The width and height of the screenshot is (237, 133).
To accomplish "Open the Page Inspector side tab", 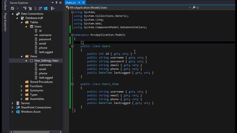I will [5, 22].
